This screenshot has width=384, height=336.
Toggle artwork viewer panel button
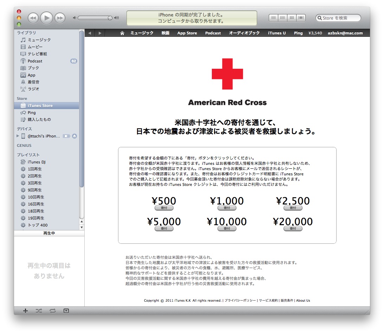[66, 311]
